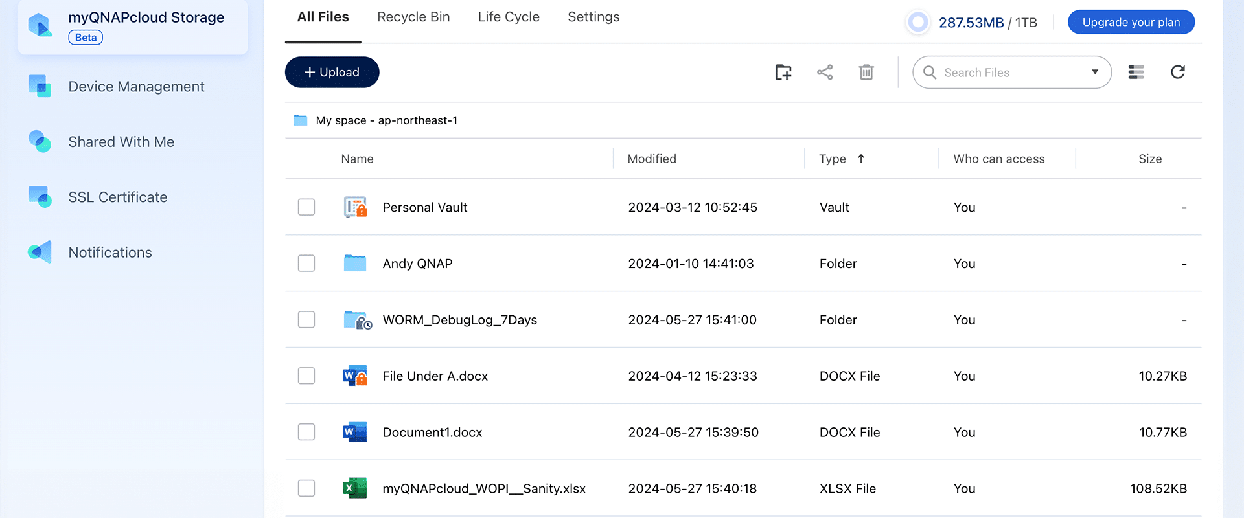Click in the Search Files field
This screenshot has width=1244, height=518.
(x=1011, y=73)
